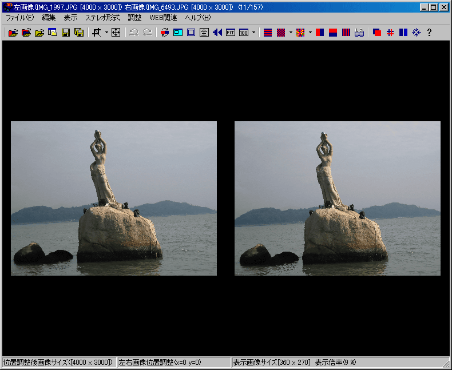Open the color anaglyph dropdown arrow
The height and width of the screenshot is (370, 452).
click(310, 32)
